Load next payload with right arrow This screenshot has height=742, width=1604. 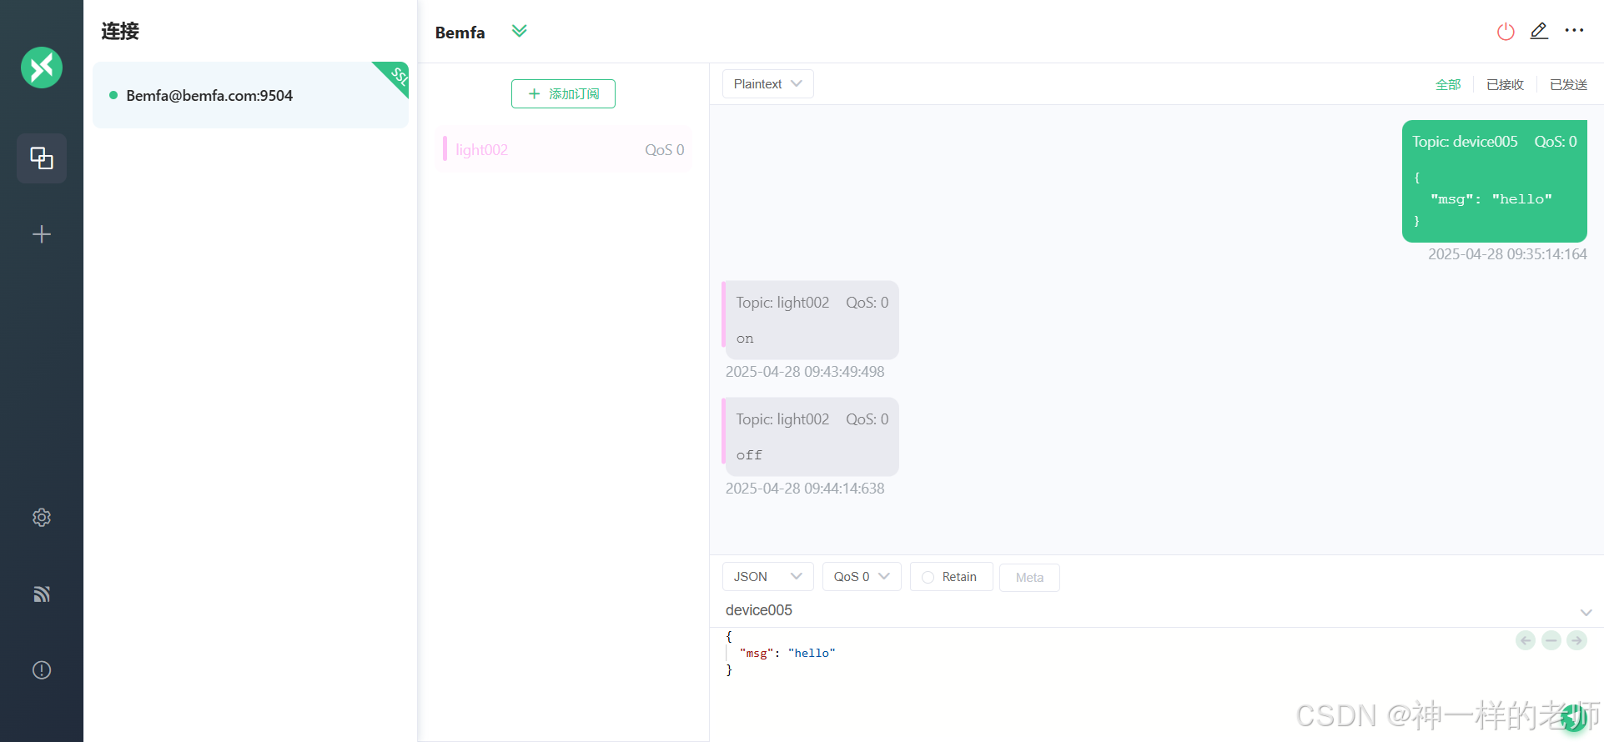tap(1576, 640)
